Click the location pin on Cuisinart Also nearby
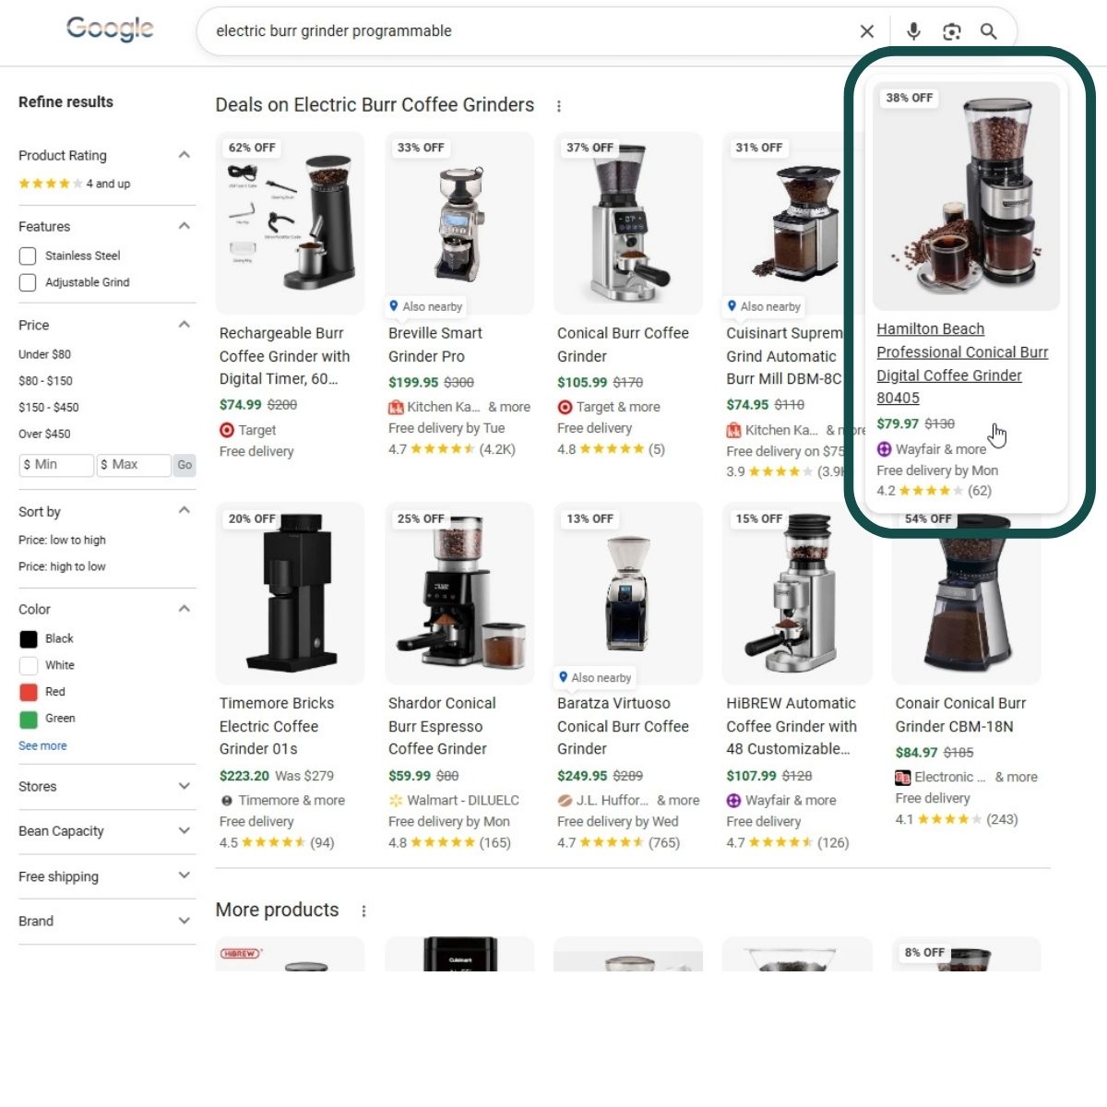Viewport: 1107px width, 1107px height. 732,306
